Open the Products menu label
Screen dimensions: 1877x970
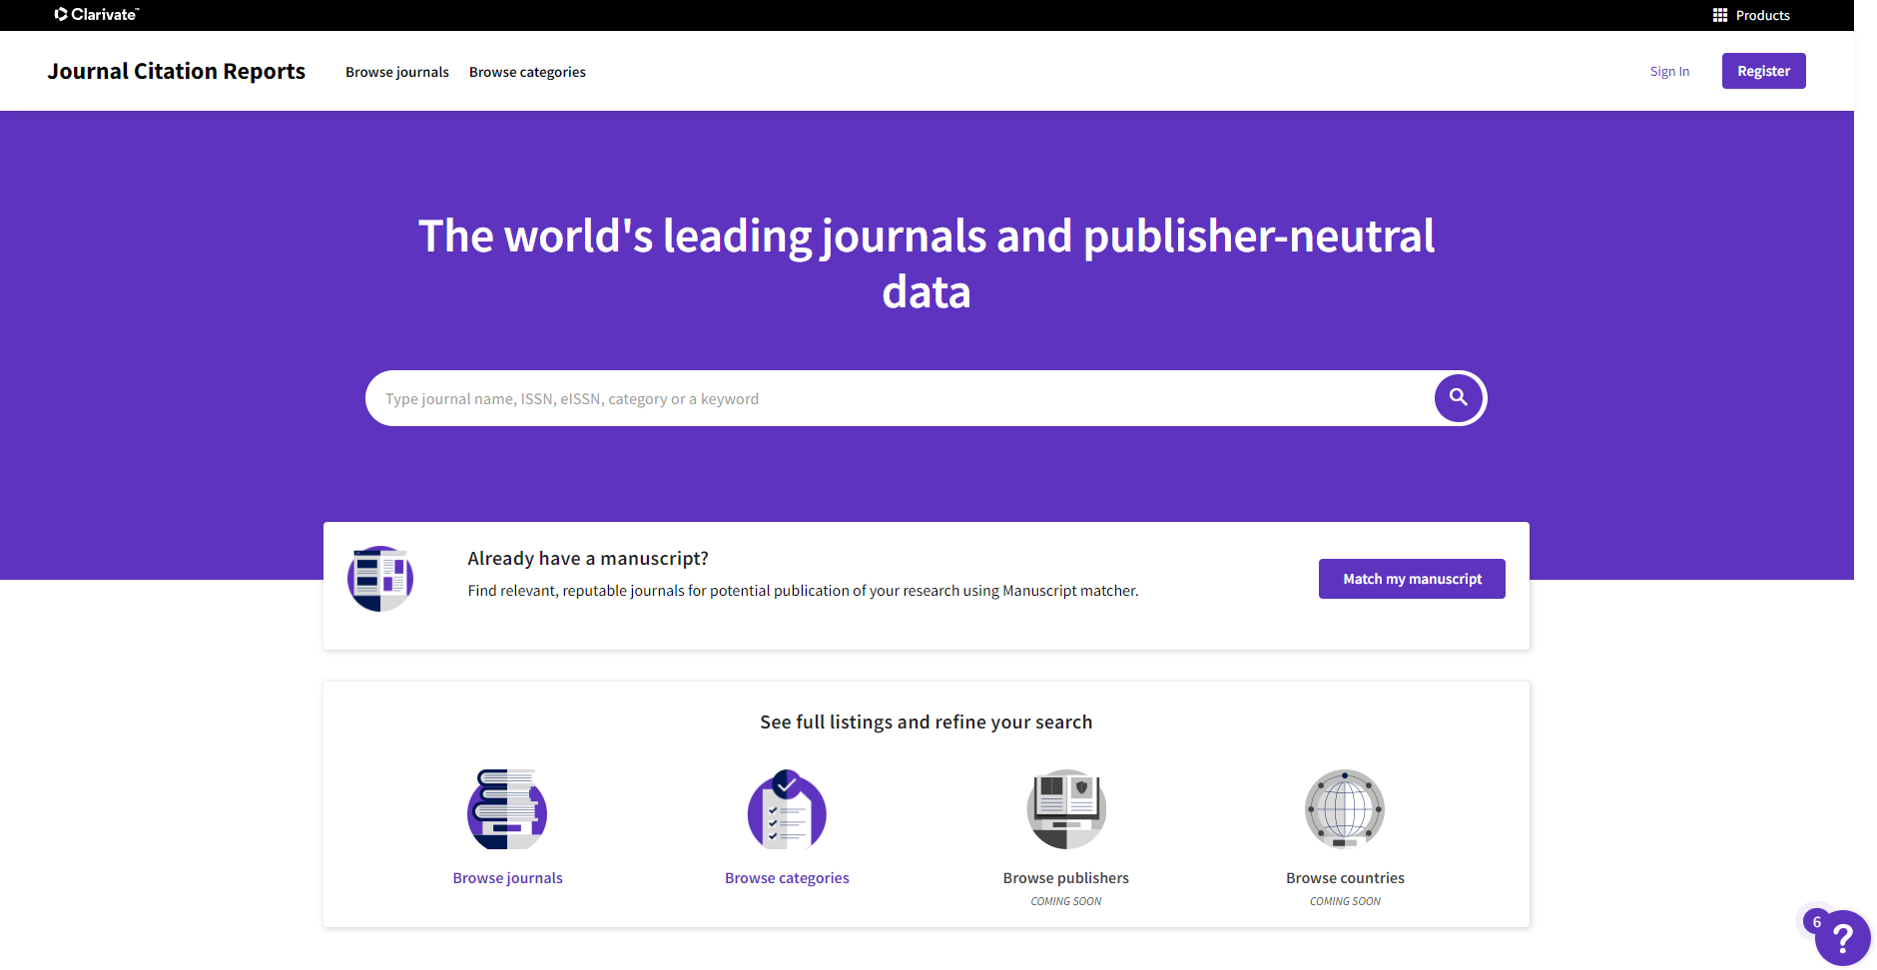tap(1763, 15)
